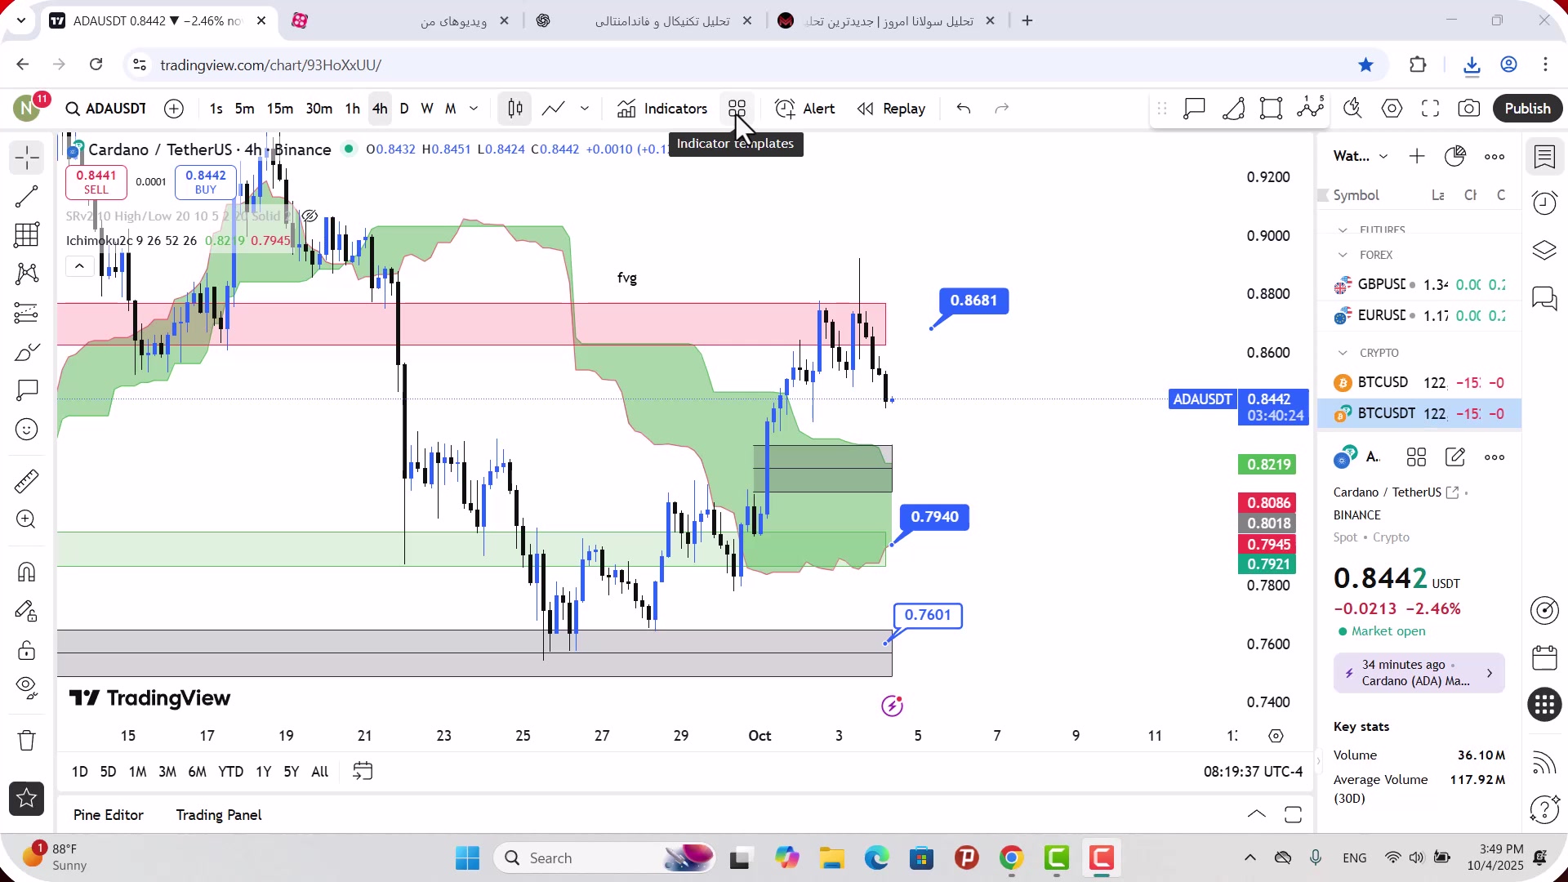Open the Pine Editor tab

coord(109,815)
